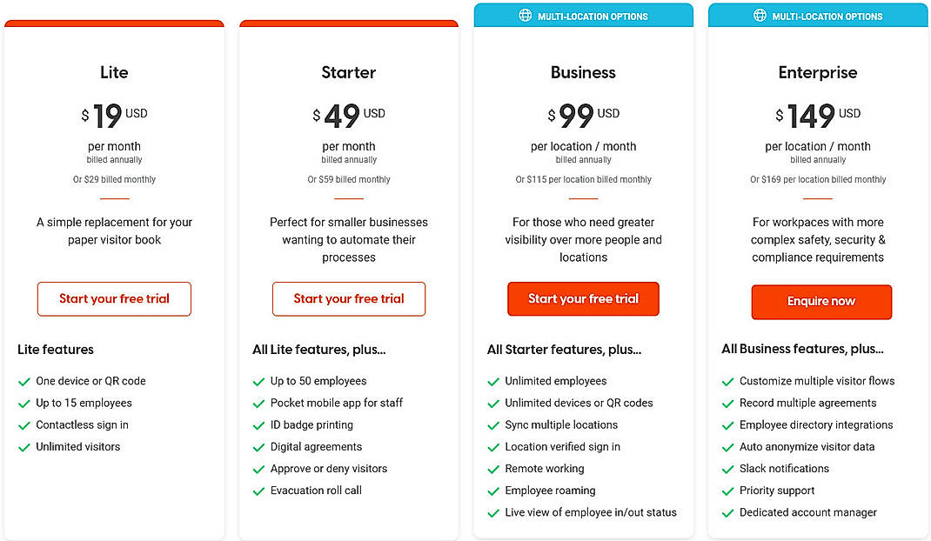The image size is (931, 541).
Task: Start your free trial for the Lite plan
Action: point(114,298)
